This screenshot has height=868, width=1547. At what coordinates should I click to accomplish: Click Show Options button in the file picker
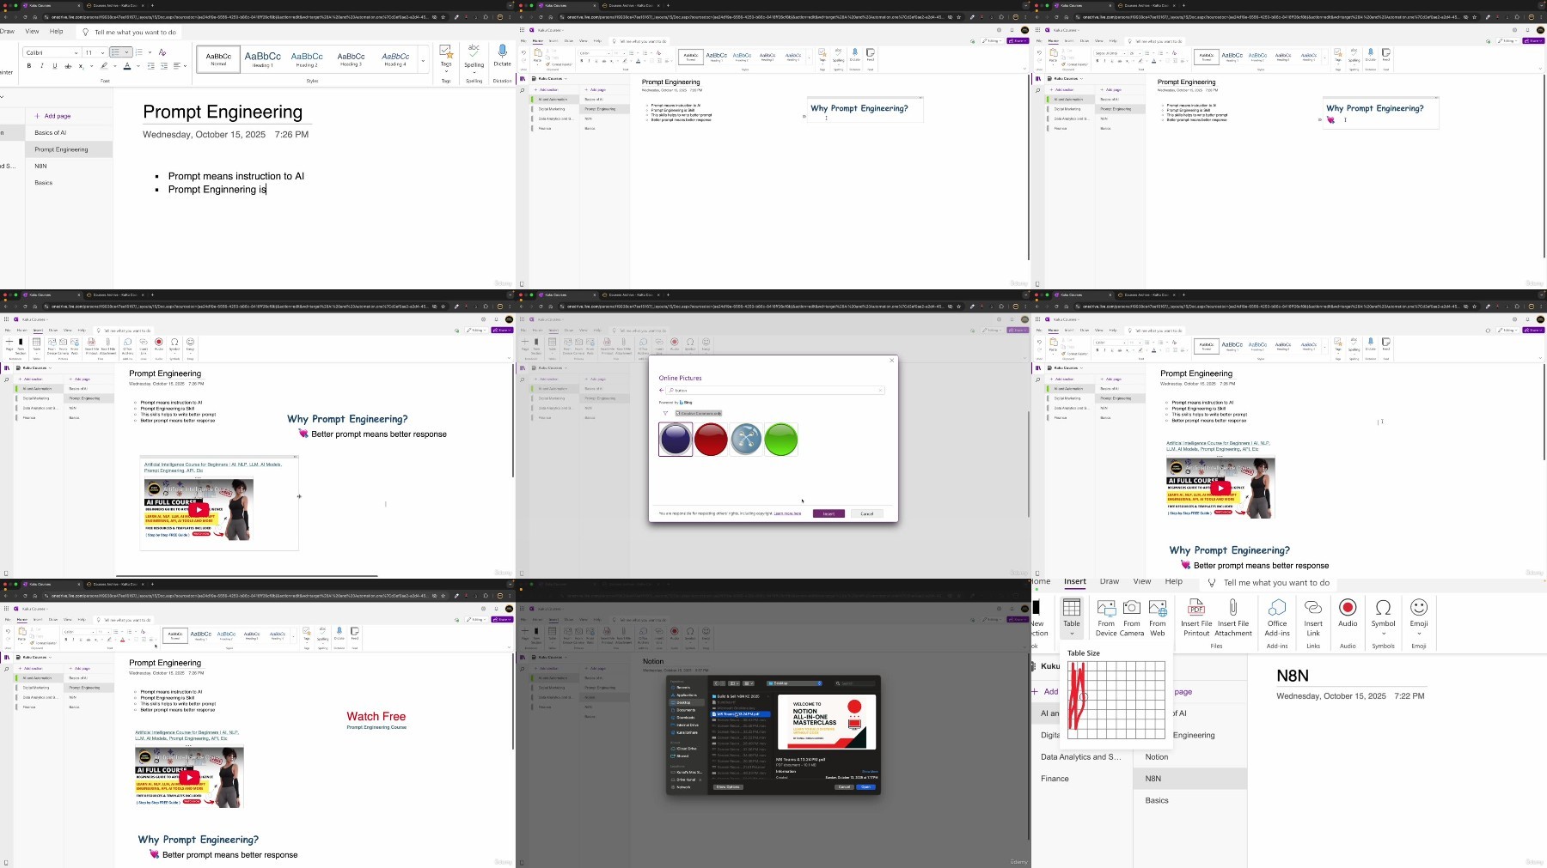(x=728, y=786)
